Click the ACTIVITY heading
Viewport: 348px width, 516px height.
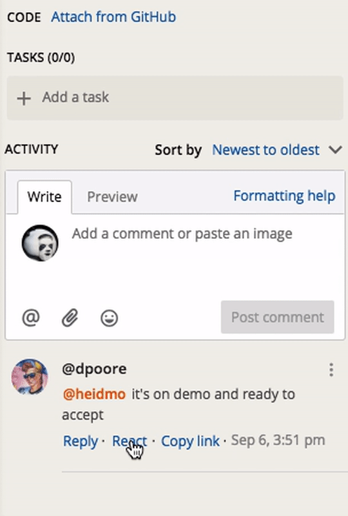pyautogui.click(x=32, y=149)
